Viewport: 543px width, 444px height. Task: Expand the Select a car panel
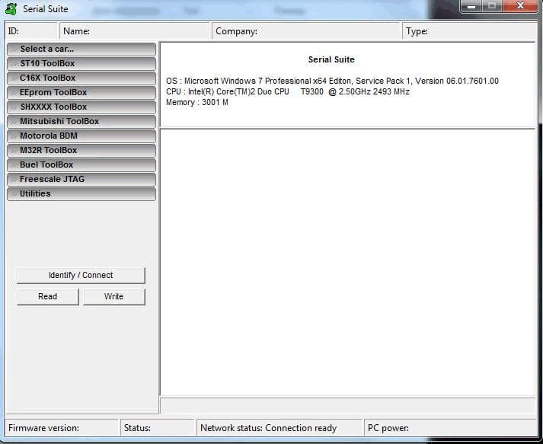(x=81, y=49)
